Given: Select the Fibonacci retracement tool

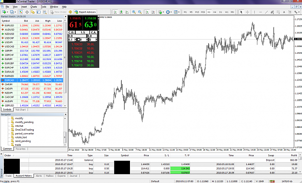Looking at the screenshot, I should 278,12.
